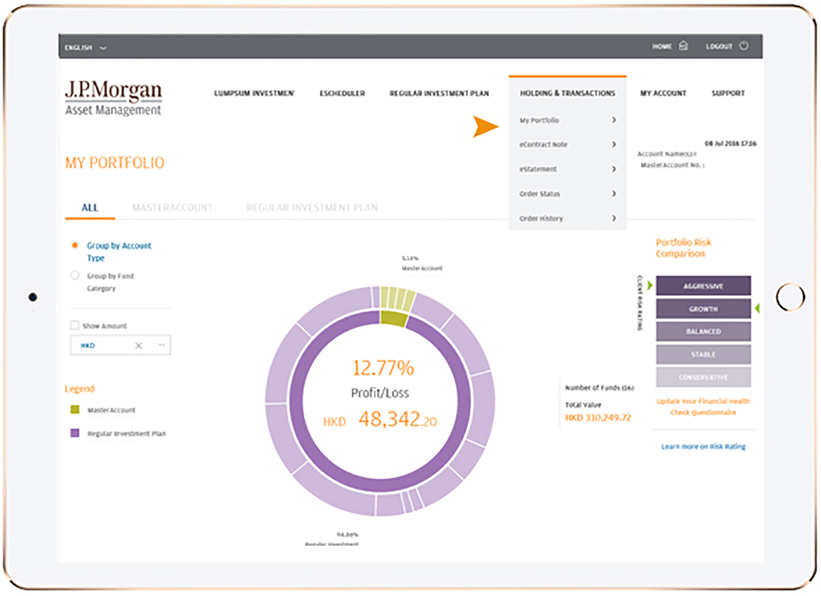The image size is (821, 596).
Task: Open Learn more on Risk Rating link
Action: 703,447
